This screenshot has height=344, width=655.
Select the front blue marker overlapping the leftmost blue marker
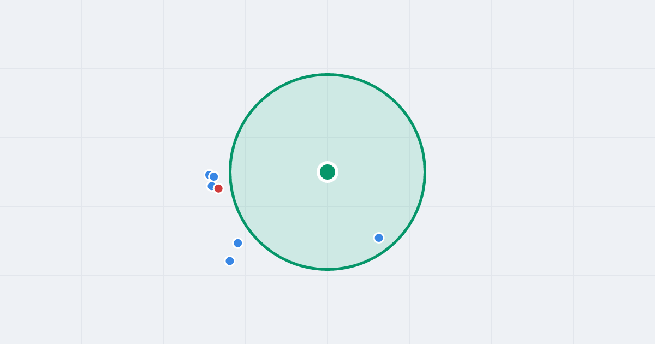(214, 176)
